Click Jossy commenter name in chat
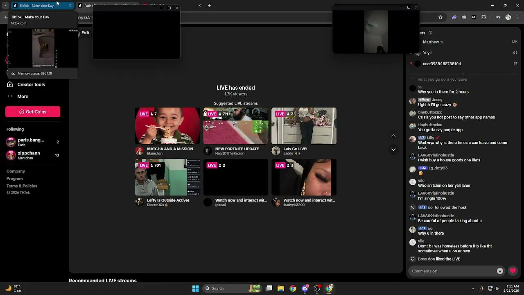Image resolution: width=524 pixels, height=295 pixels. click(x=437, y=100)
